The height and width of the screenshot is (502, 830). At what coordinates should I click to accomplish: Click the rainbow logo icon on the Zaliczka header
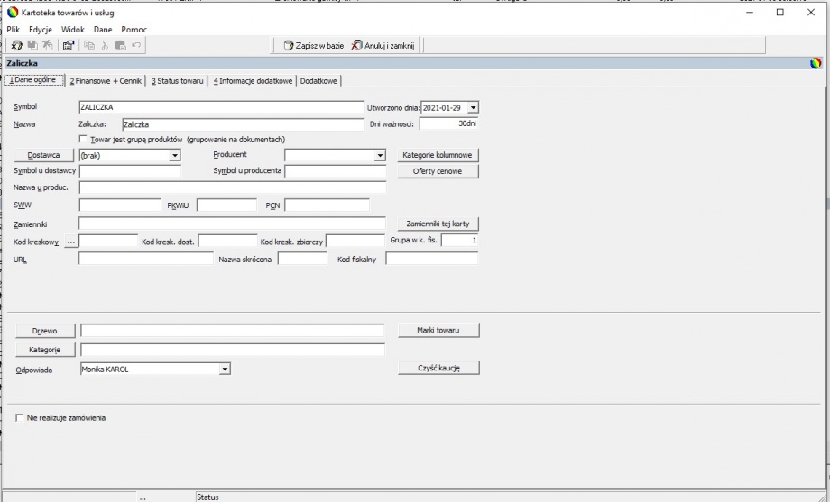point(816,63)
